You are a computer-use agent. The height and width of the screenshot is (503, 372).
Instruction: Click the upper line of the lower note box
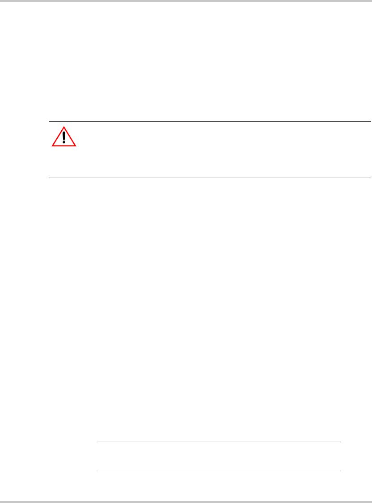pyautogui.click(x=219, y=442)
